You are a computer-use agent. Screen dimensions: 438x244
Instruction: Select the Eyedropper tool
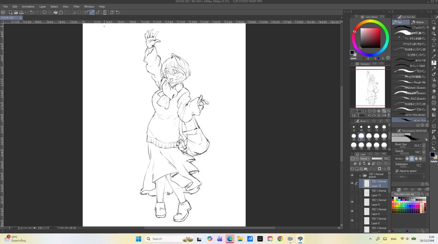click(434, 57)
